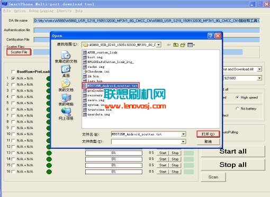Click Start button for port 16

[163, 172]
